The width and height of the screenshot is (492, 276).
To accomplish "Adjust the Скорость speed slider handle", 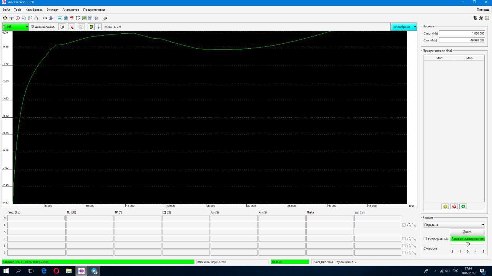I will (467, 245).
